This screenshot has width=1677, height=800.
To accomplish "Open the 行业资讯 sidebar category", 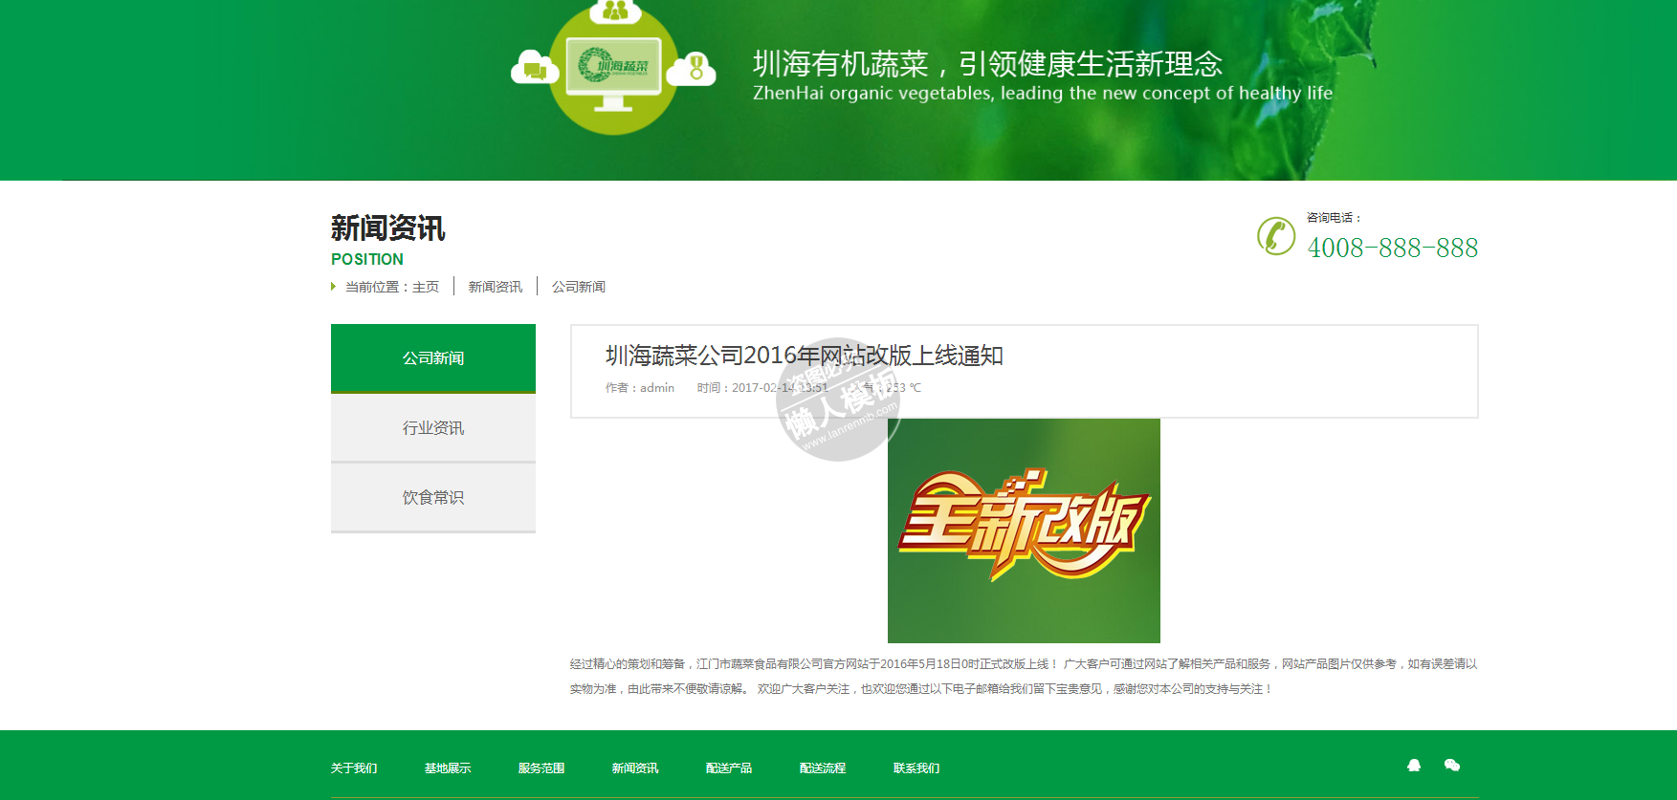I will 433,428.
